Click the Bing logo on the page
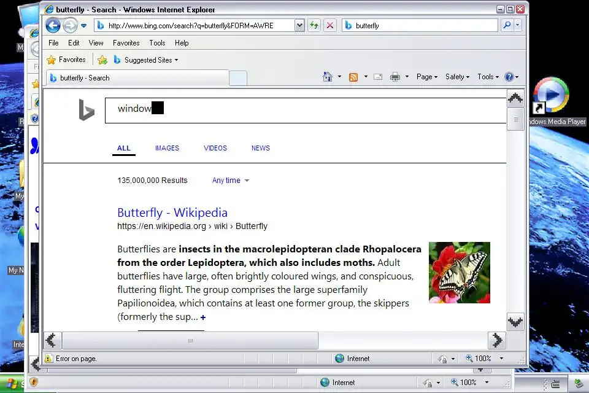Viewport: 589px width, 393px height. [x=87, y=110]
